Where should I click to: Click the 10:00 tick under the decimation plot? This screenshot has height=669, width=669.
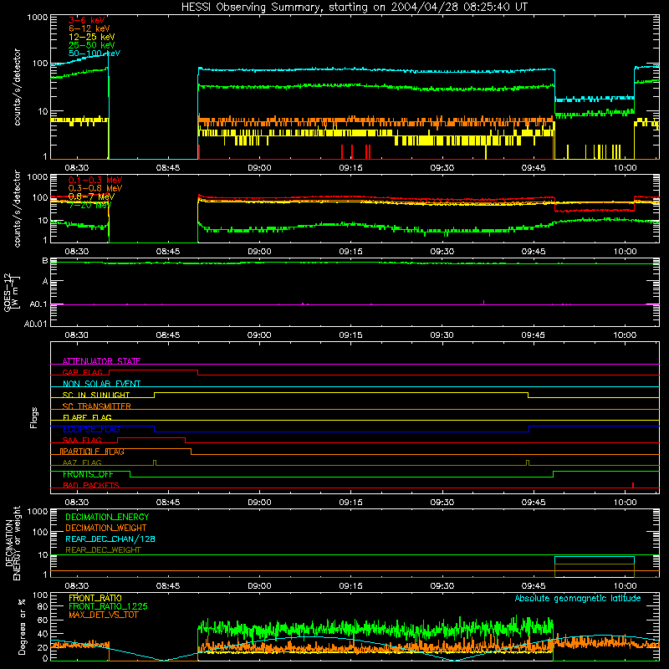coord(625,586)
